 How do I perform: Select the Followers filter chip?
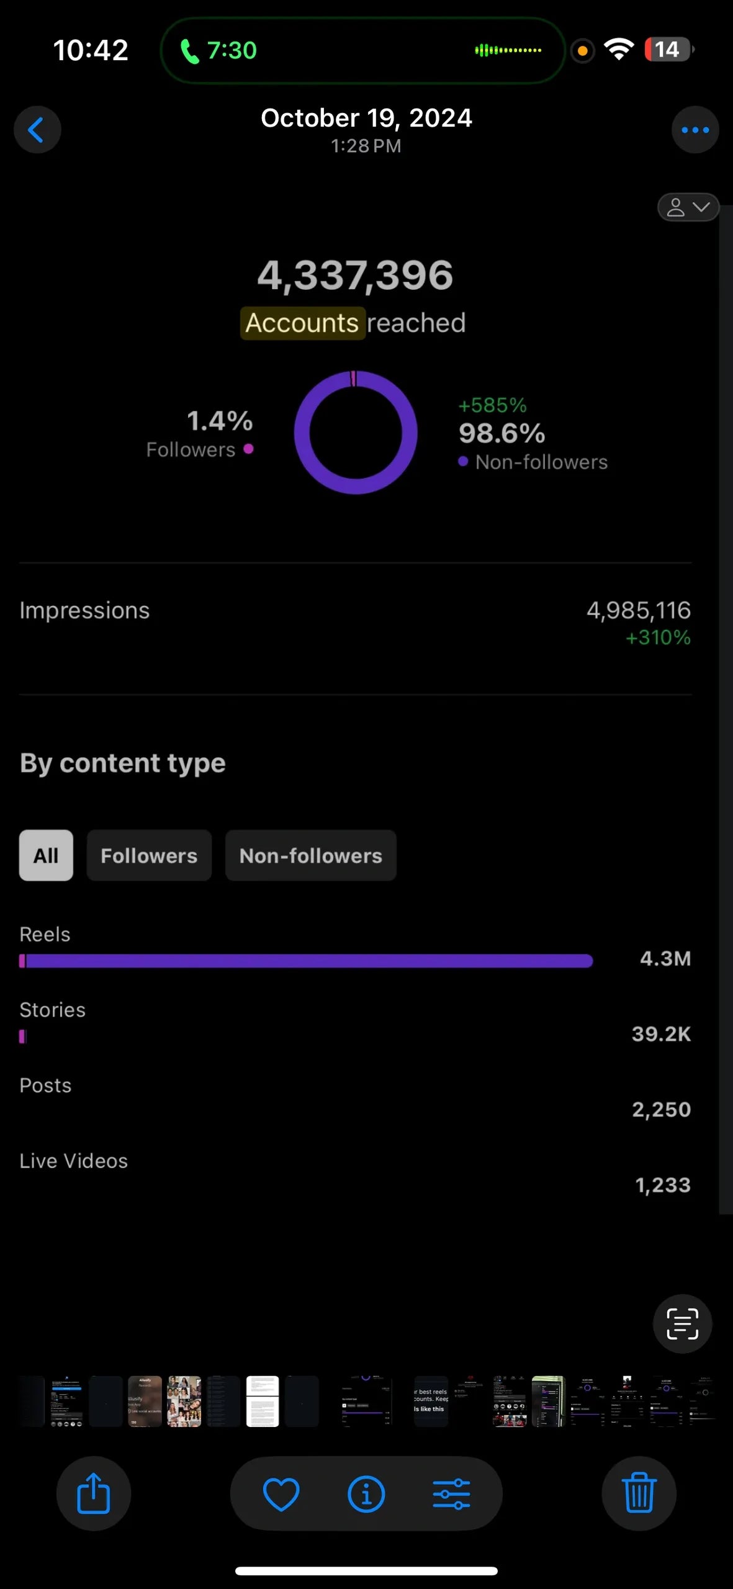click(x=149, y=855)
